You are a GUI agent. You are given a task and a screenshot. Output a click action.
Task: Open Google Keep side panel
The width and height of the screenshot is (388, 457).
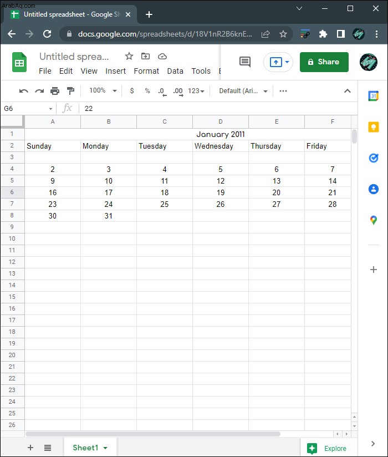pos(374,127)
